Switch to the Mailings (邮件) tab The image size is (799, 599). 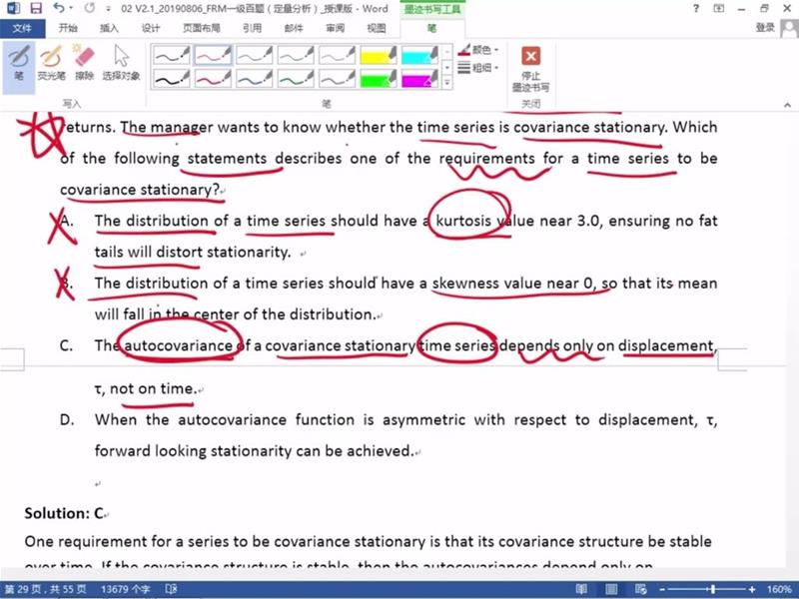pyautogui.click(x=294, y=28)
